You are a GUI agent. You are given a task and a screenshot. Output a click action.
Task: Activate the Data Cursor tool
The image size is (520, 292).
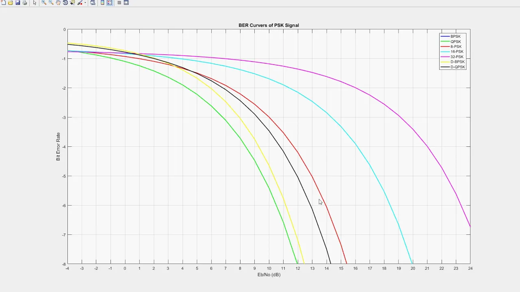(72, 2)
